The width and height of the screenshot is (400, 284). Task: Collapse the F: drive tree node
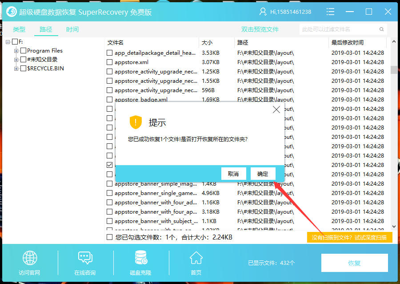8,42
